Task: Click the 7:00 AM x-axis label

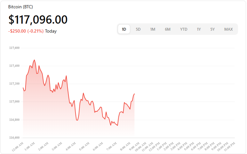Action: (x=112, y=146)
